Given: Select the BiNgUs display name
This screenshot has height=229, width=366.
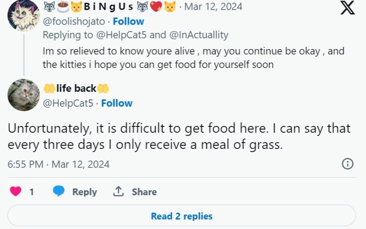Looking at the screenshot, I should (108, 7).
